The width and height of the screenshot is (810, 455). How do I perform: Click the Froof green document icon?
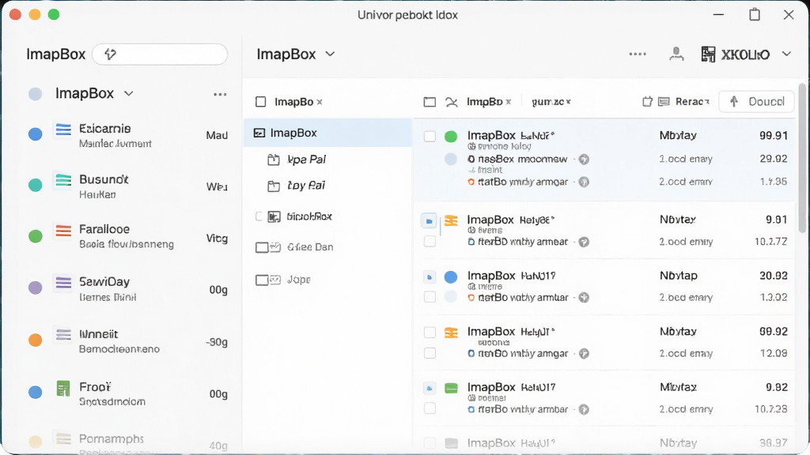[63, 389]
